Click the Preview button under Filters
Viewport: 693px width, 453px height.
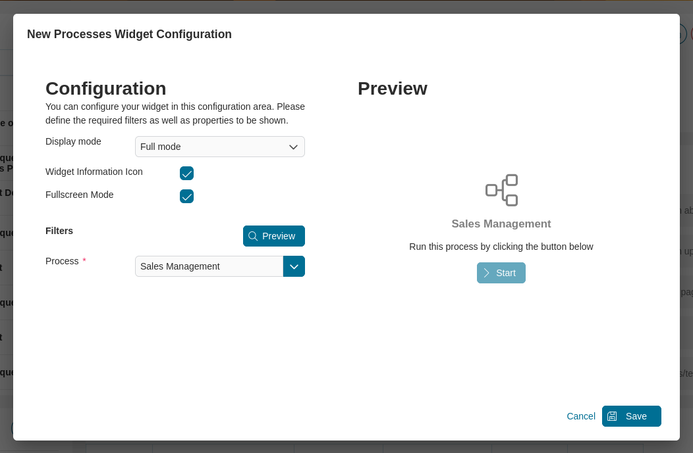pyautogui.click(x=273, y=235)
